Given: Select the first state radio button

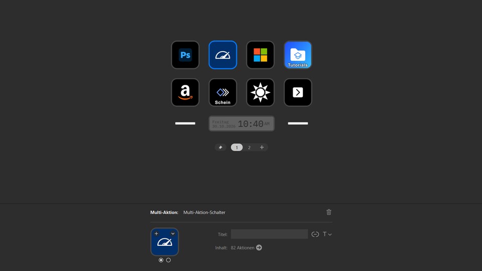Looking at the screenshot, I should (161, 260).
